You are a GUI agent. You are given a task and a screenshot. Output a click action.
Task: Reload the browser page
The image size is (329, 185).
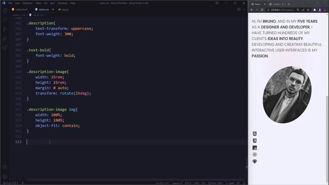262,10
